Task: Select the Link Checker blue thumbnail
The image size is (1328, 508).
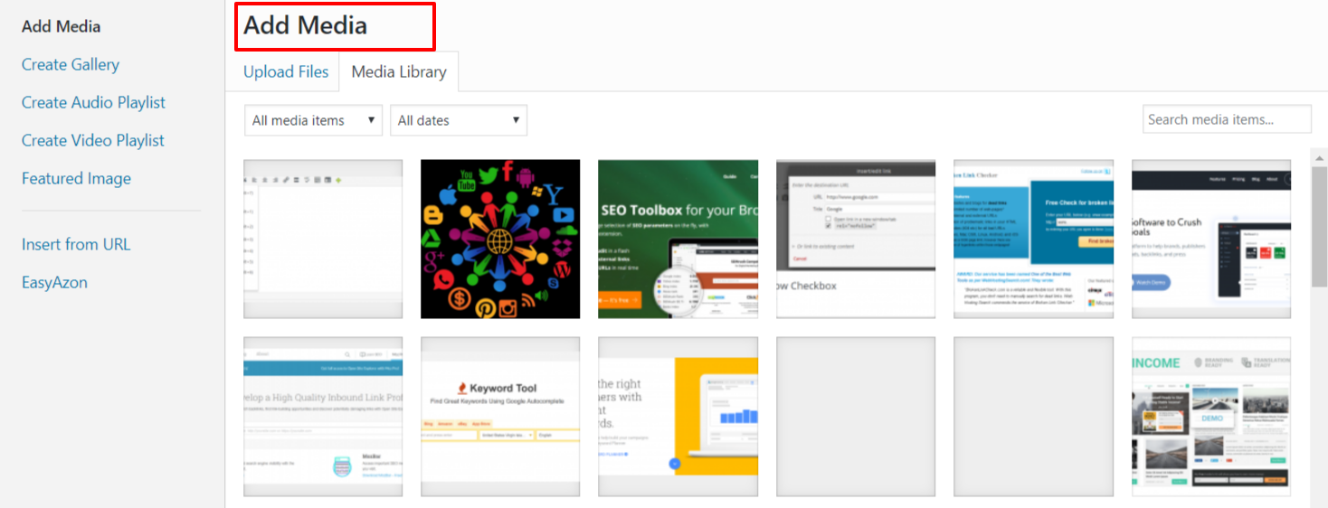Action: [1032, 239]
